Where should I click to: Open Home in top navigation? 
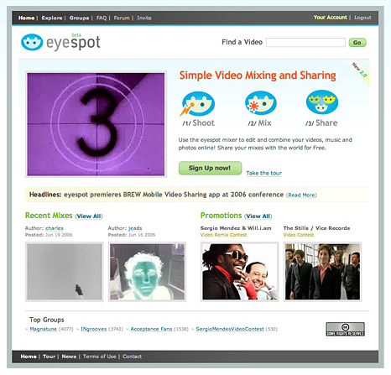click(26, 18)
